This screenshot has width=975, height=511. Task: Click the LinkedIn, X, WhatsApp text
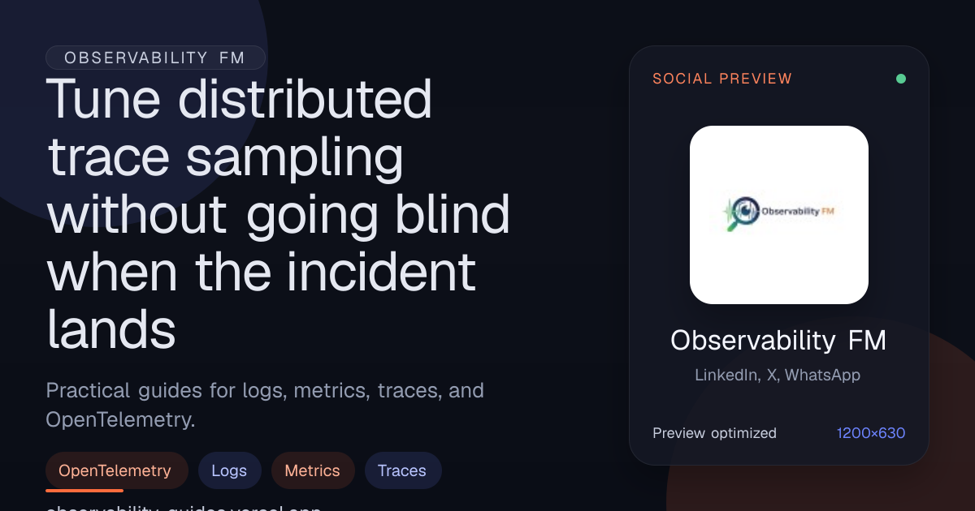(778, 375)
